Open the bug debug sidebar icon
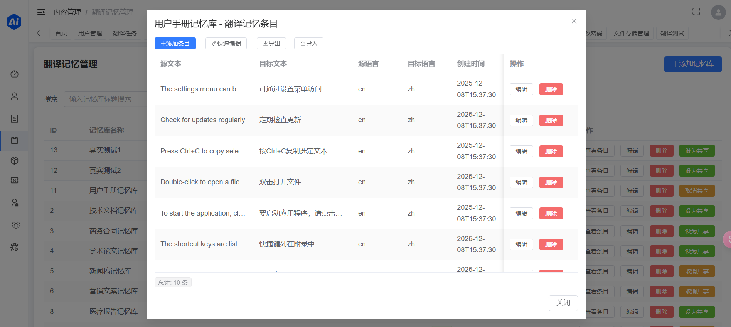Viewport: 731px width, 327px height. tap(15, 247)
